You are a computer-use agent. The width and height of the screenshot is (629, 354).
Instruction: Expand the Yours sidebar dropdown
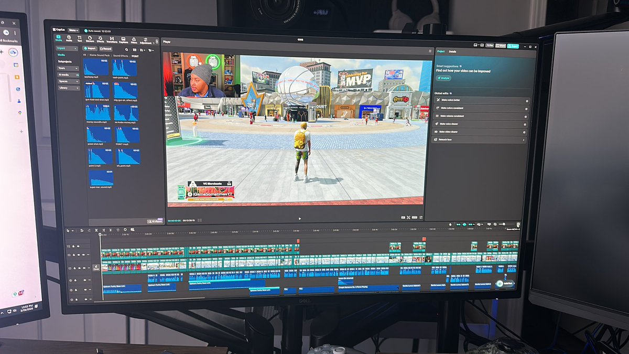click(x=68, y=68)
